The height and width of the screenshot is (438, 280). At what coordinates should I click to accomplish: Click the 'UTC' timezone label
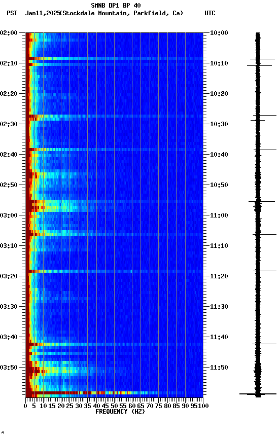click(210, 13)
